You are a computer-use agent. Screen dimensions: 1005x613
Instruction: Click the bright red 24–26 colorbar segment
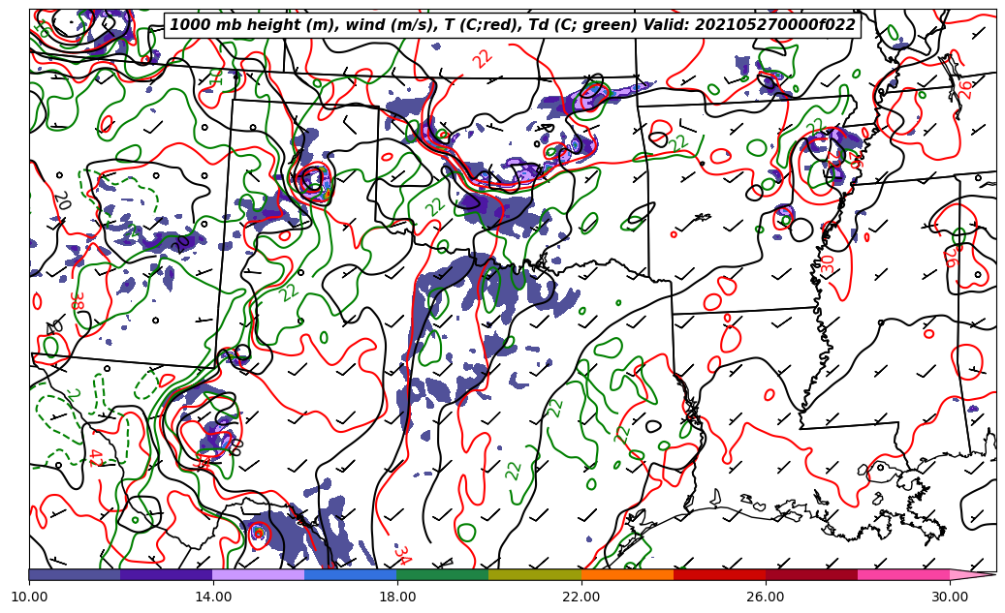coord(720,574)
